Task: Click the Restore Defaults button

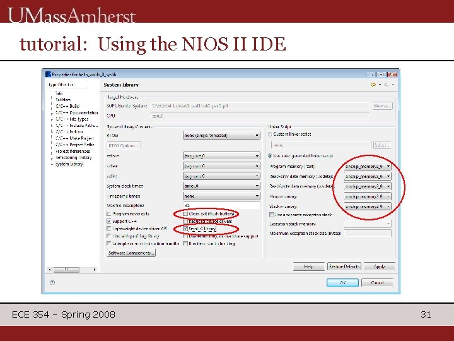Action: 344,266
